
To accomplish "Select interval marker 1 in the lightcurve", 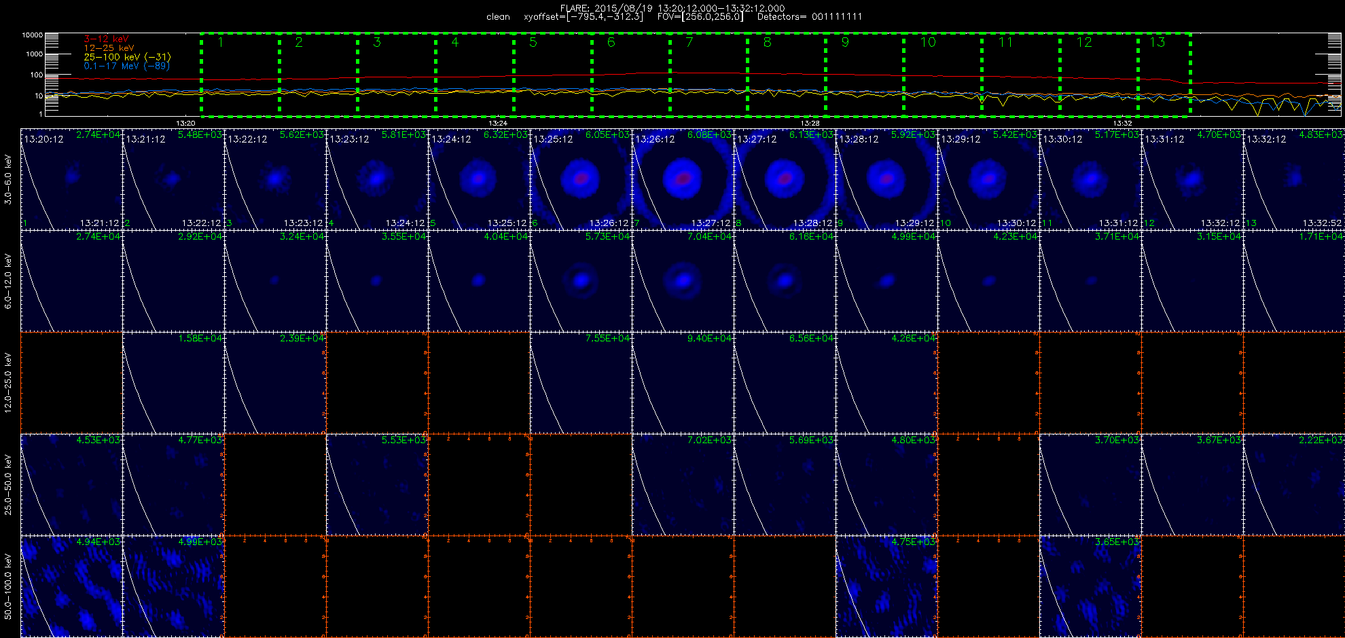I will 221,42.
